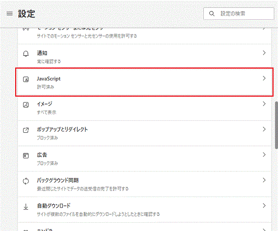The width and height of the screenshot is (278, 231).
Task: Click the popup icon for ポップアップとリダイレクト
Action: click(26, 130)
